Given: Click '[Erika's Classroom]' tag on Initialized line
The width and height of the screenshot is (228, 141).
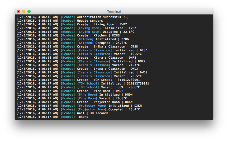Looking at the screenshot, I should pos(94,50).
